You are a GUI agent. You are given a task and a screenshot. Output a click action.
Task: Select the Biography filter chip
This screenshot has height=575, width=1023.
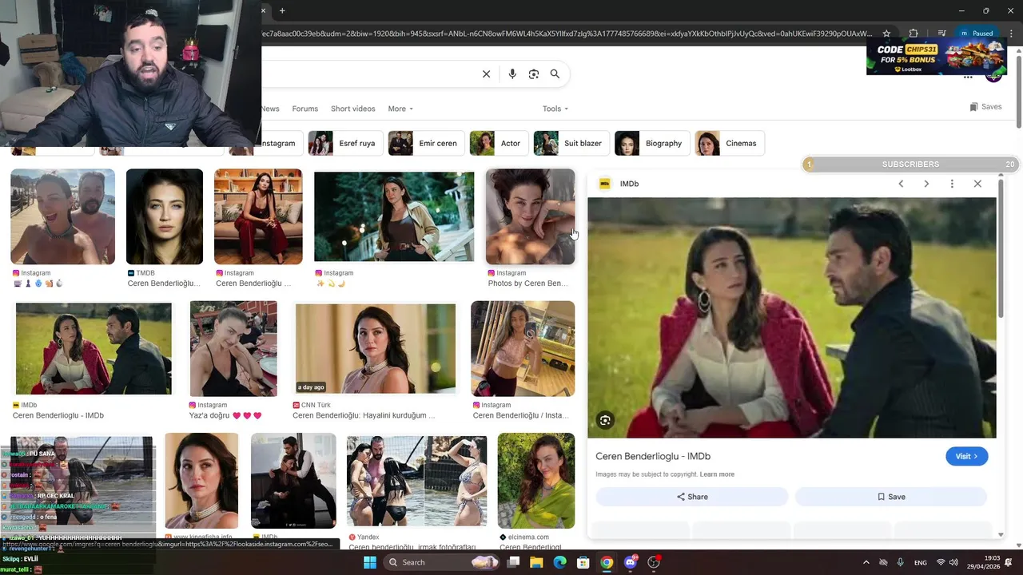[651, 144]
